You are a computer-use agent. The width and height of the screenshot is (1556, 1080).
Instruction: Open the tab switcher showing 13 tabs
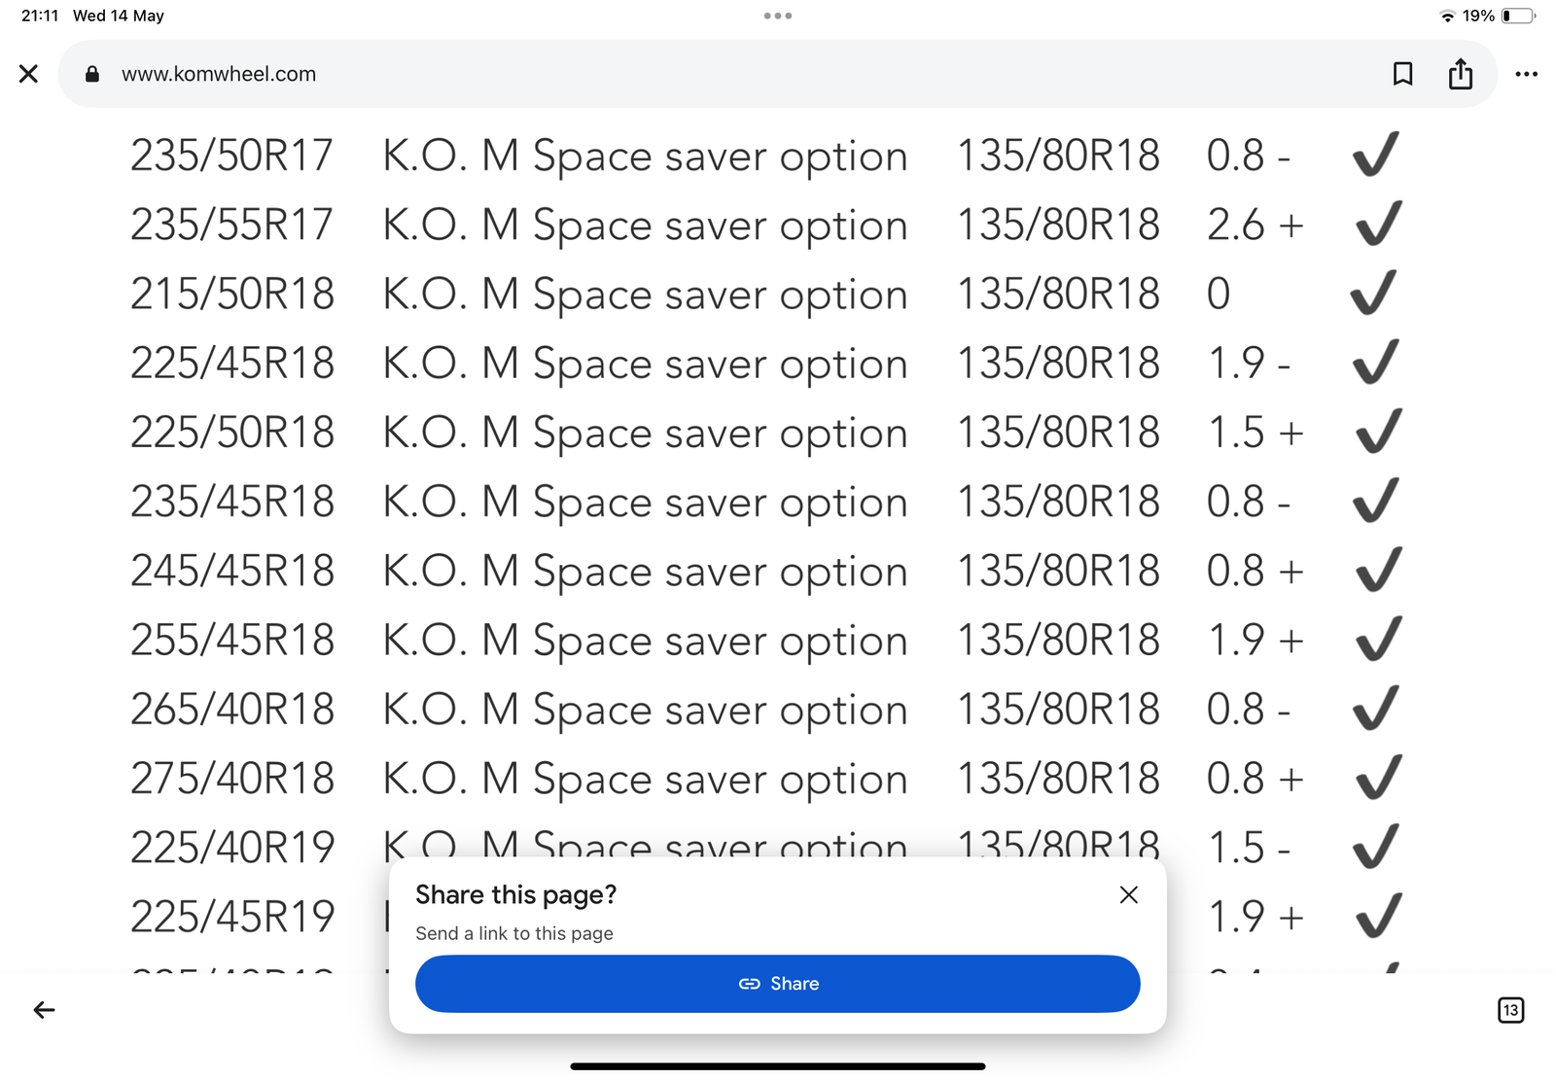pos(1510,1010)
